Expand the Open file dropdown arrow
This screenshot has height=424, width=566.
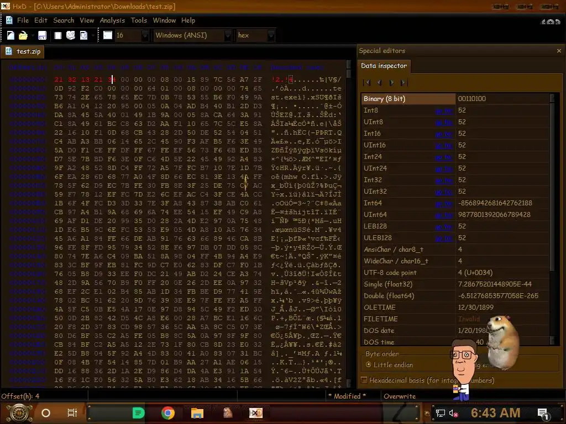click(x=33, y=35)
